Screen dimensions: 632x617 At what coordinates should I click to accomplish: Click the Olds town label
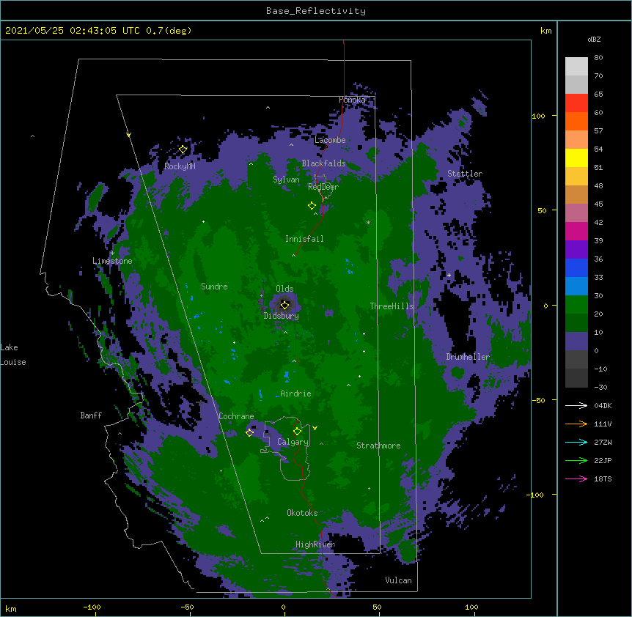click(284, 289)
